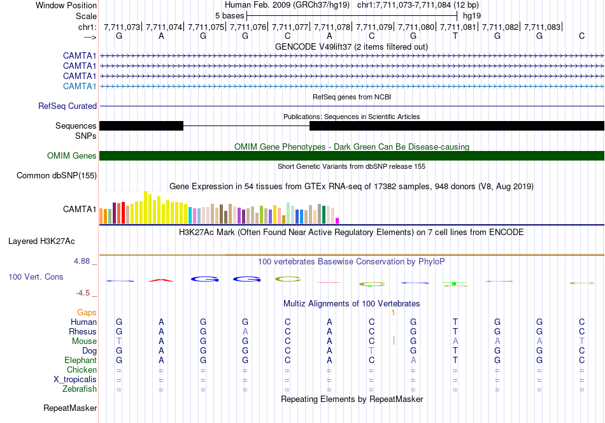Viewport: 605px width, 423px height.
Task: Click the 'Dog' alignment row label
Action: tap(89, 351)
